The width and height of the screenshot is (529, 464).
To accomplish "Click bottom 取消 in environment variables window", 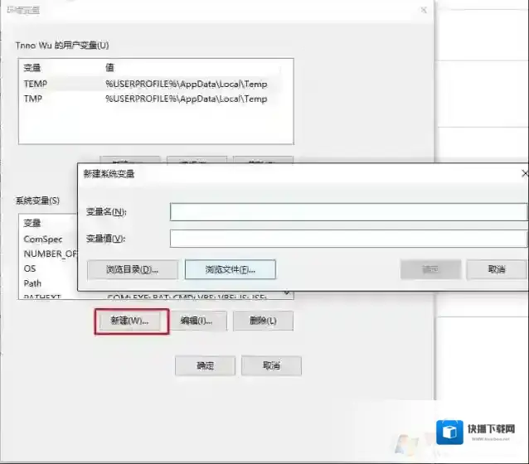I will coord(271,365).
